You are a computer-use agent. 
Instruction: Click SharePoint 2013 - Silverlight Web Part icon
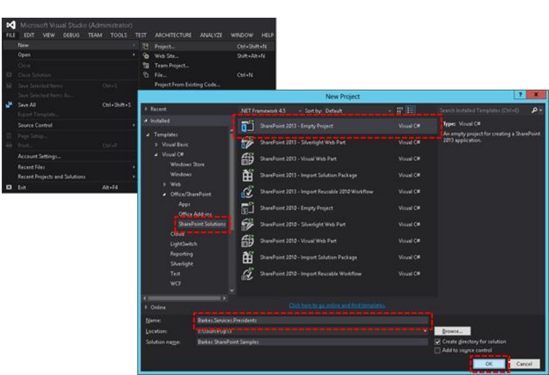[x=247, y=142]
